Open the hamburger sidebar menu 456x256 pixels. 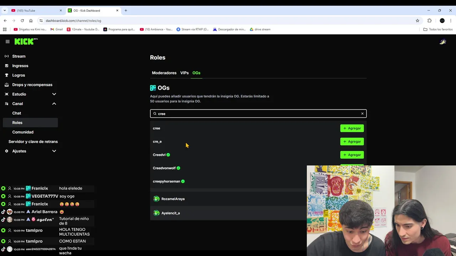[x=7, y=42]
